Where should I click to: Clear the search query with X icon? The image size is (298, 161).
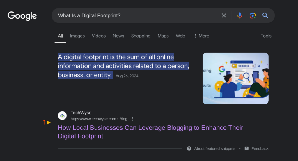point(224,15)
